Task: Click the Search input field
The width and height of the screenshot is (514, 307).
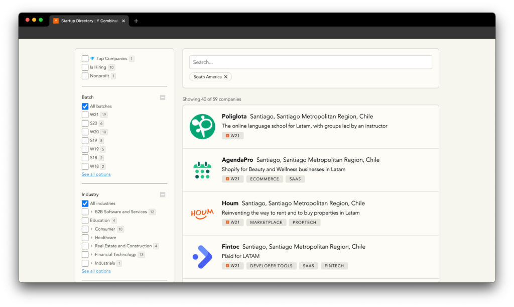Action: tap(310, 62)
